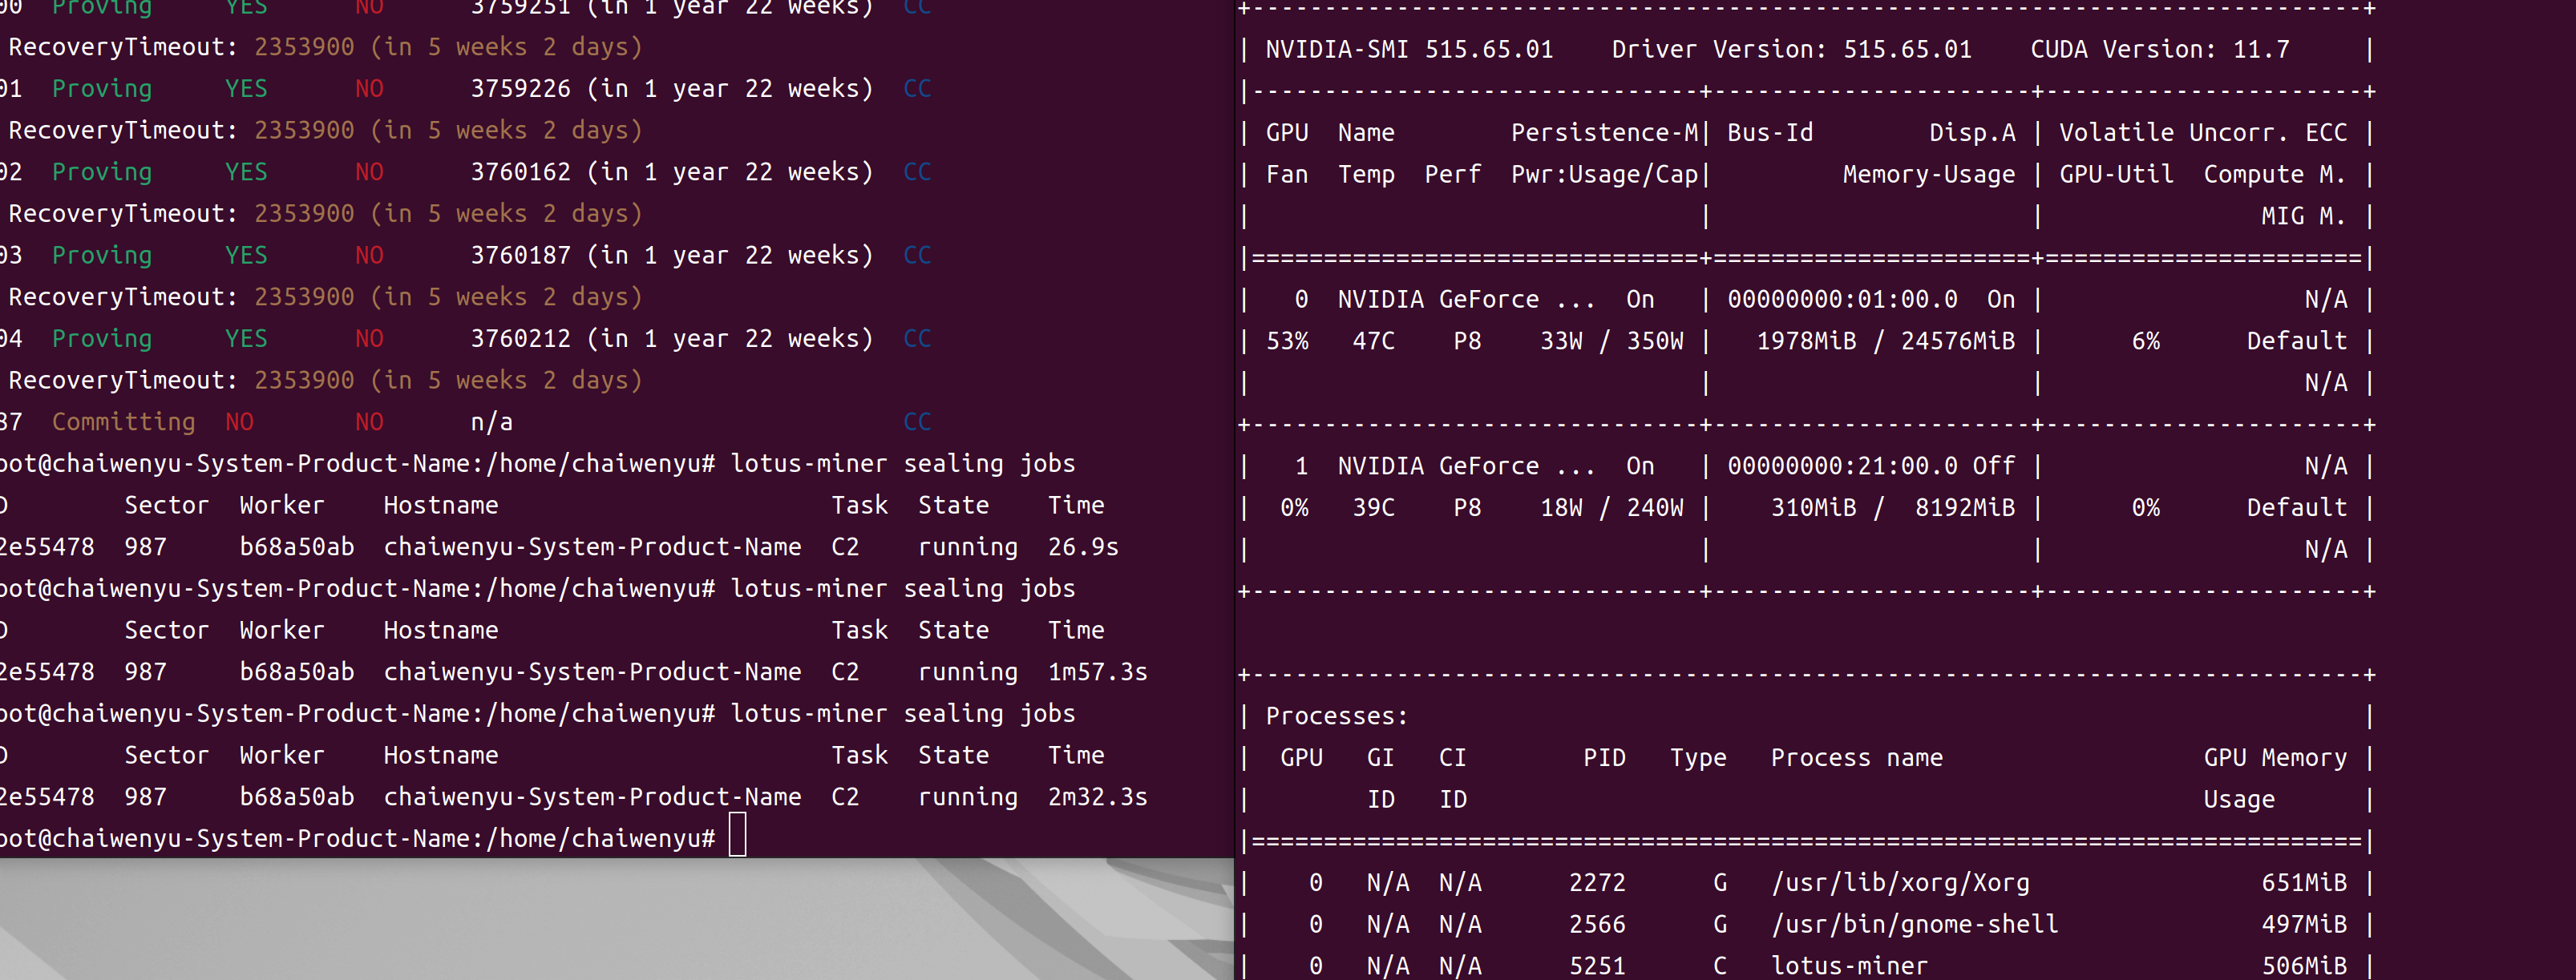Viewport: 2576px width, 980px height.
Task: Click GPU 1 power reading "18W / 240W"
Action: pyautogui.click(x=1611, y=507)
